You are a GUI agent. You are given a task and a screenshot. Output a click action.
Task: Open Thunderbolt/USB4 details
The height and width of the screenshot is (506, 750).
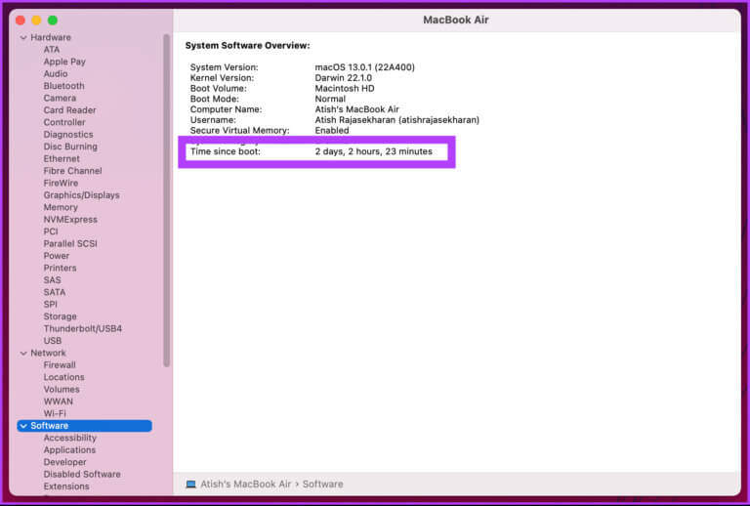[x=83, y=328]
